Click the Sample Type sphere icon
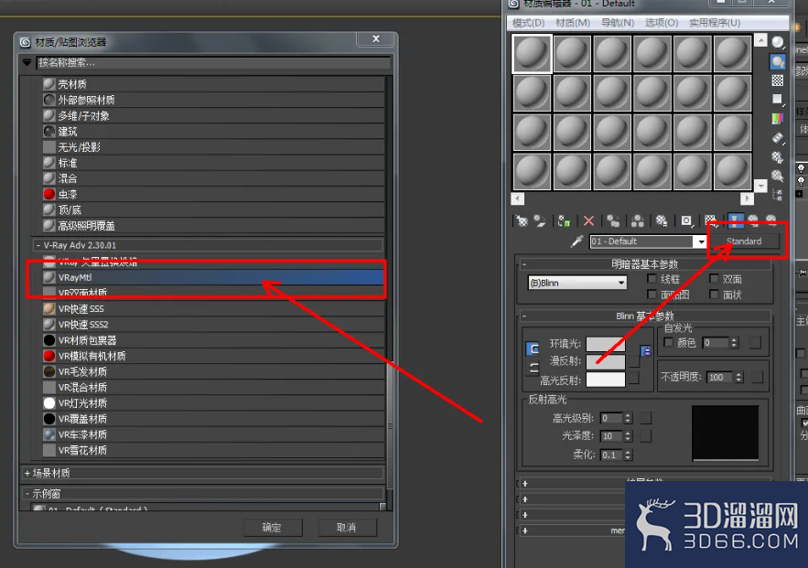Viewport: 808px width, 568px height. coord(778,42)
